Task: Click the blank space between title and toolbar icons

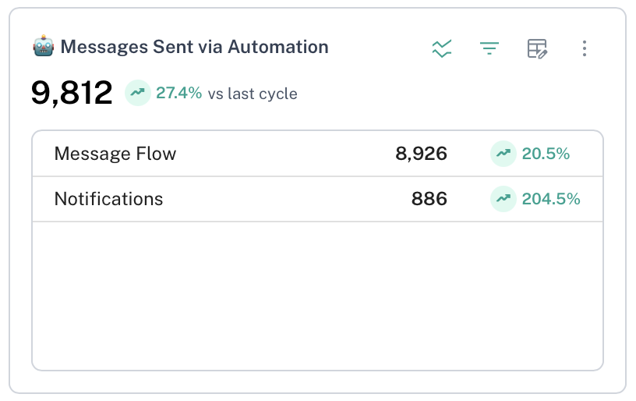Action: point(378,48)
